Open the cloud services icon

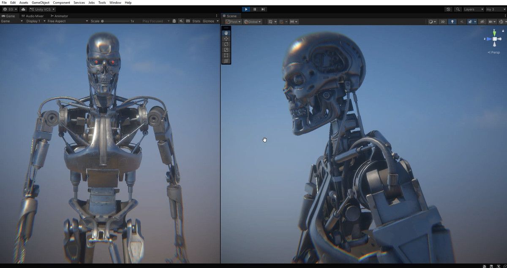(23, 9)
